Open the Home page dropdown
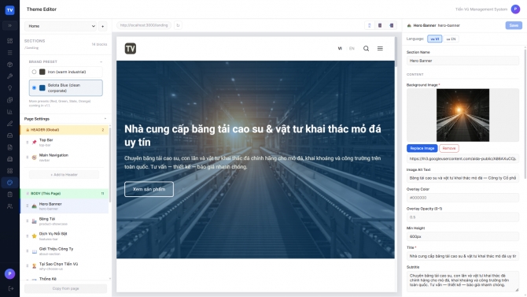This screenshot has width=527, height=297. (61, 26)
